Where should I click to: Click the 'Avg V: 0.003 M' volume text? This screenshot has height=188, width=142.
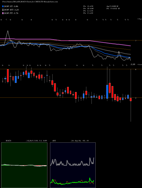click(x=113, y=6)
